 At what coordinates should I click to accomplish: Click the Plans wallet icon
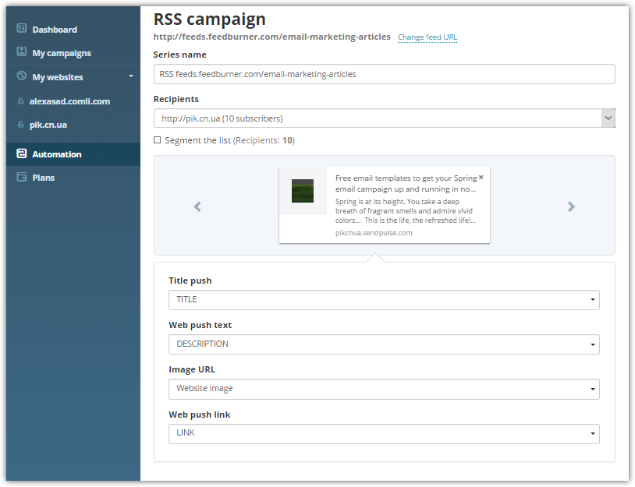22,177
